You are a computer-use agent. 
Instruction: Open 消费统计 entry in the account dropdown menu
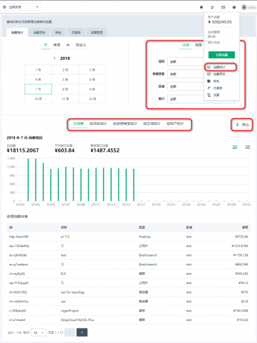220,67
